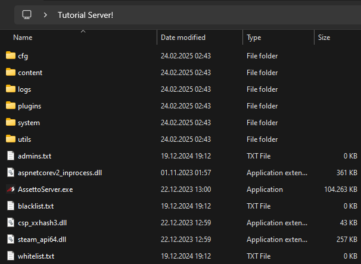Sort files by Type column header

(254, 38)
